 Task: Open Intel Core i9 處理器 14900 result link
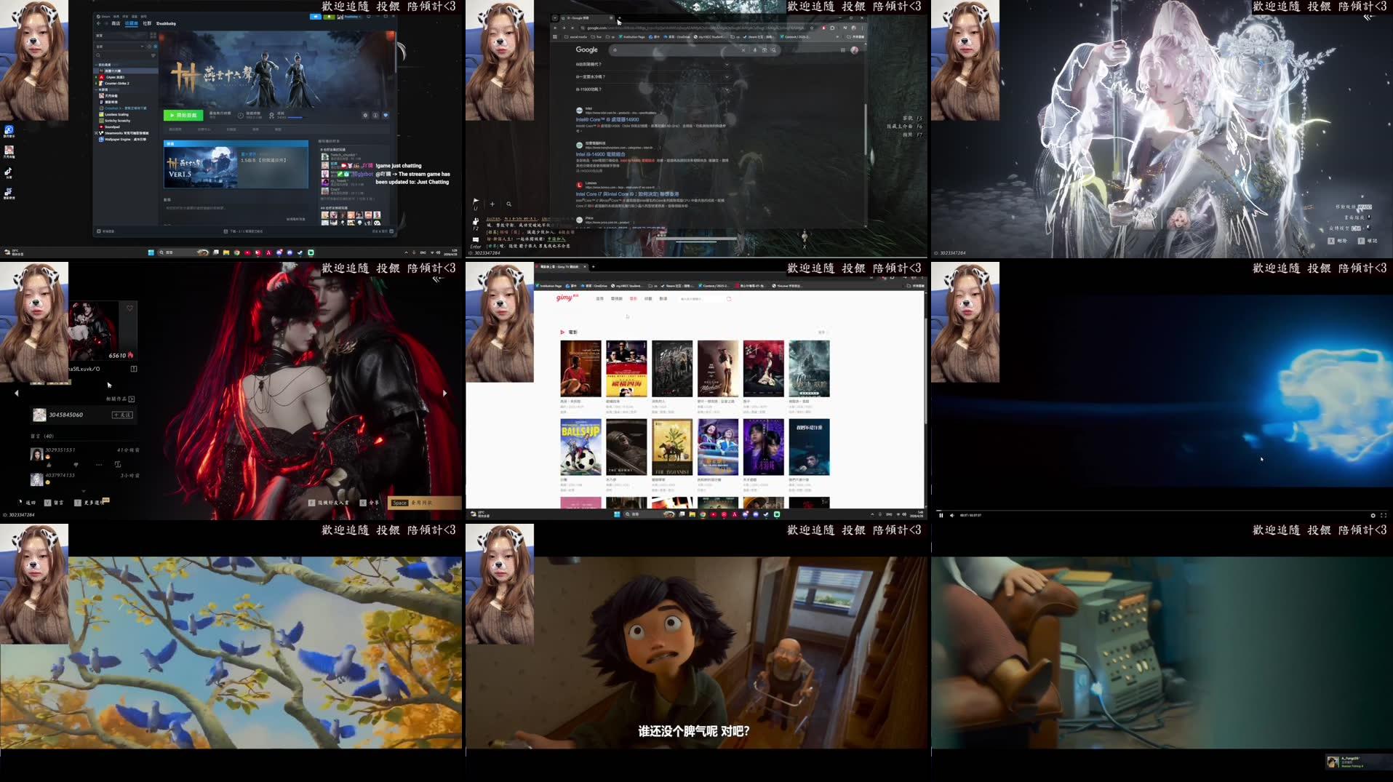pos(607,119)
